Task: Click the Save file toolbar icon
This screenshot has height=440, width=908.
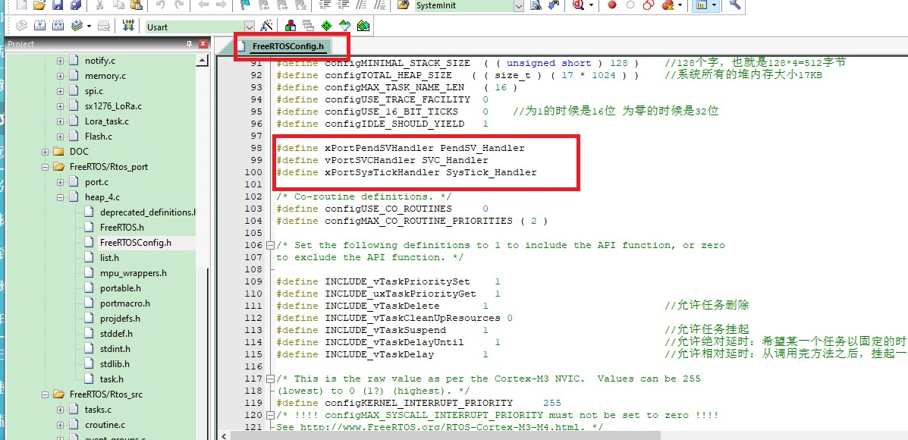Action: (58, 5)
